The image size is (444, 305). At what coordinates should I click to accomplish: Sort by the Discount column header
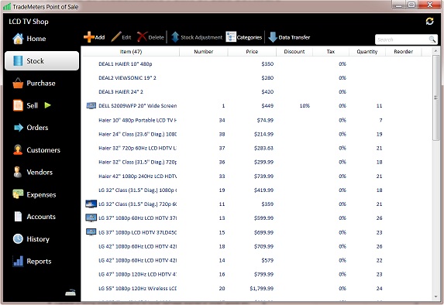click(x=294, y=52)
